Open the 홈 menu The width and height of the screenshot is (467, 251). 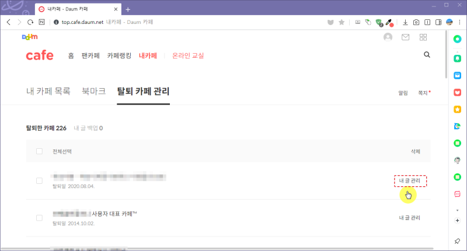pyautogui.click(x=71, y=55)
